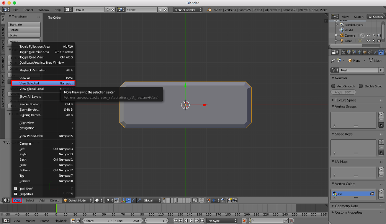
Task: Open the Blender Render engine dropdown
Action: [x=187, y=10]
